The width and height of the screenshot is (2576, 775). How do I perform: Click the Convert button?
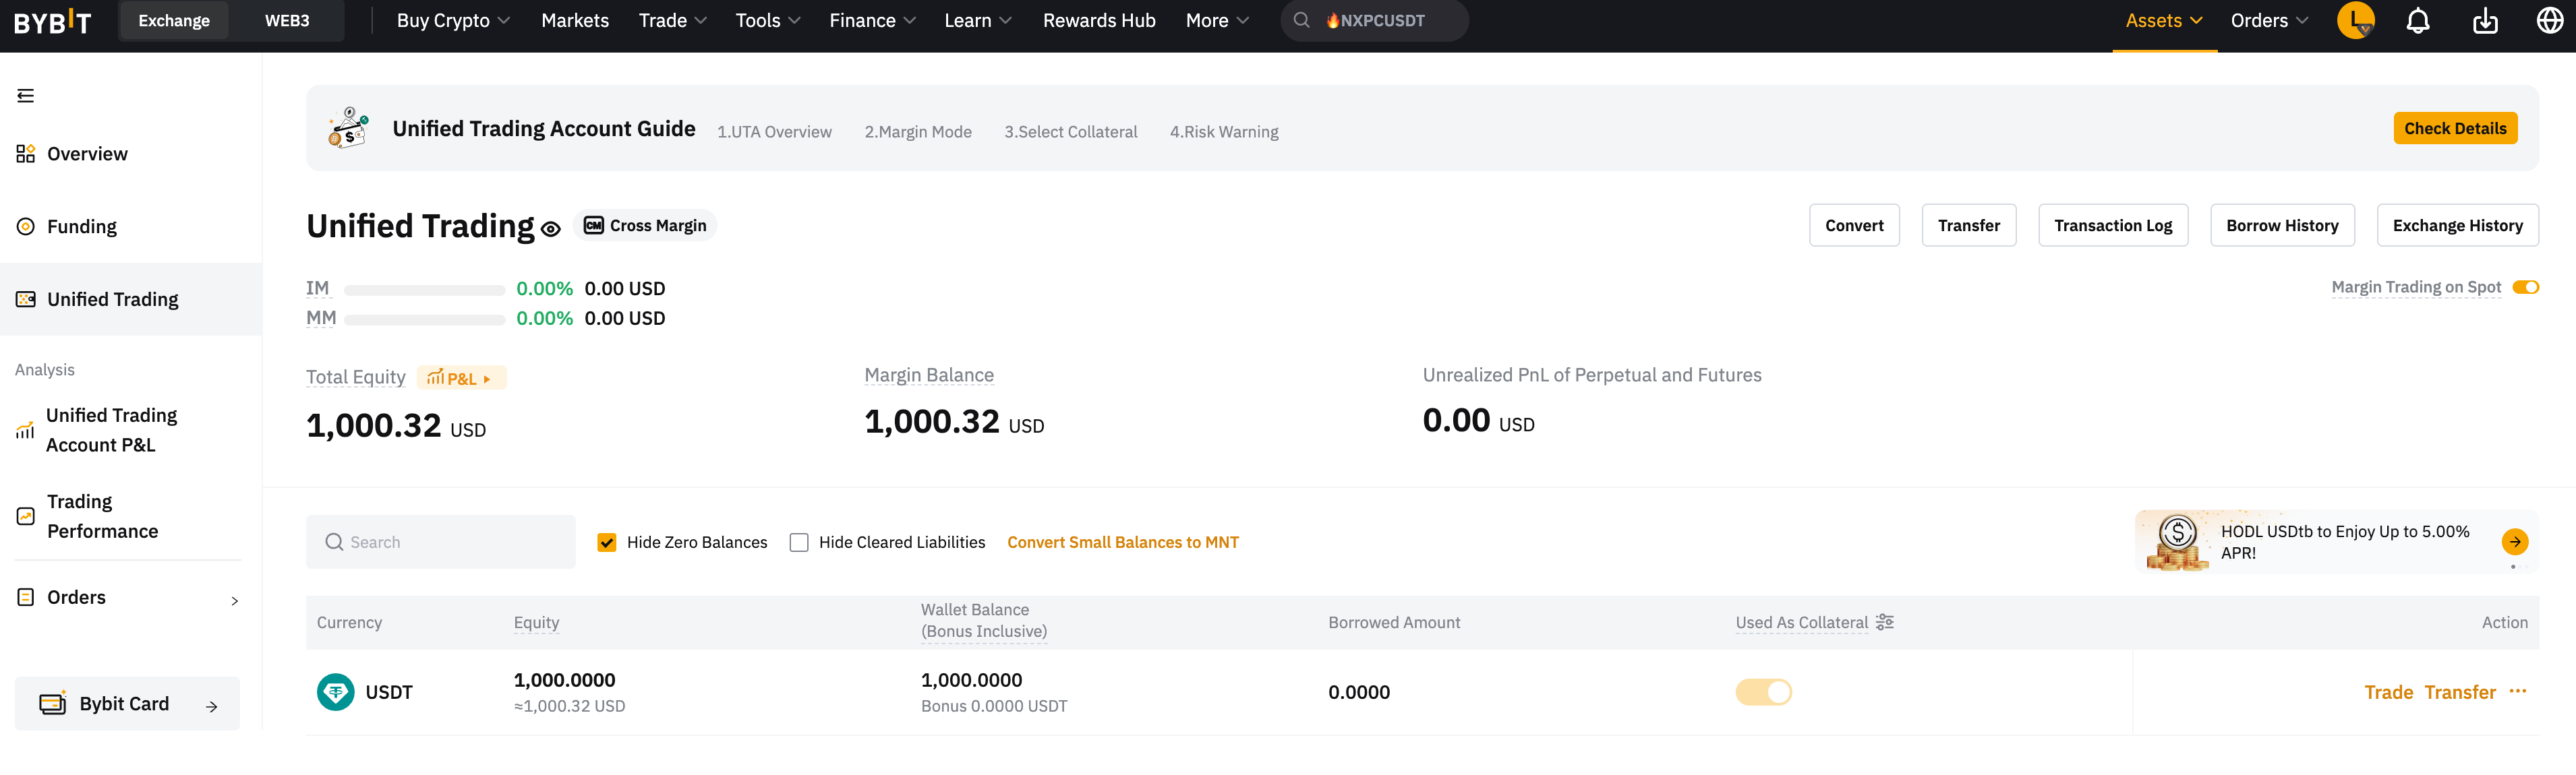[1854, 226]
